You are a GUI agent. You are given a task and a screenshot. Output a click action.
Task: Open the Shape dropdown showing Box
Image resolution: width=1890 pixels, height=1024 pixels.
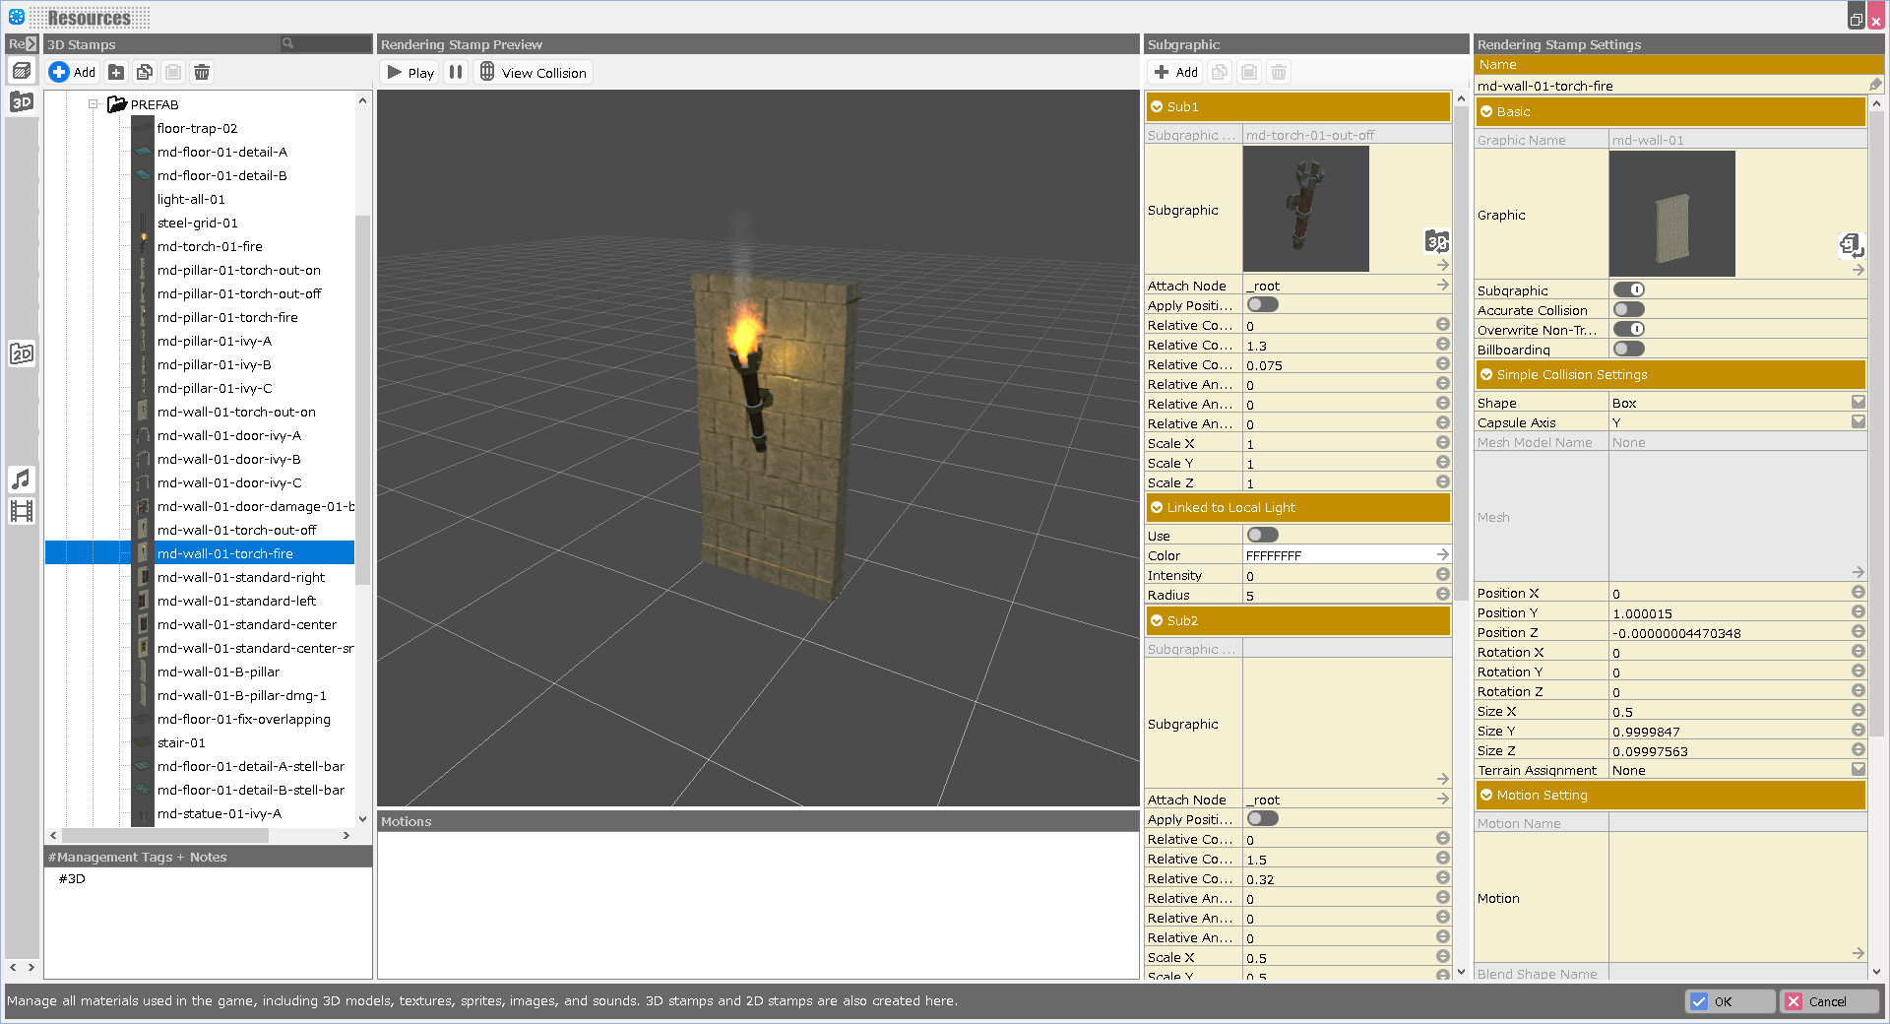[1858, 402]
